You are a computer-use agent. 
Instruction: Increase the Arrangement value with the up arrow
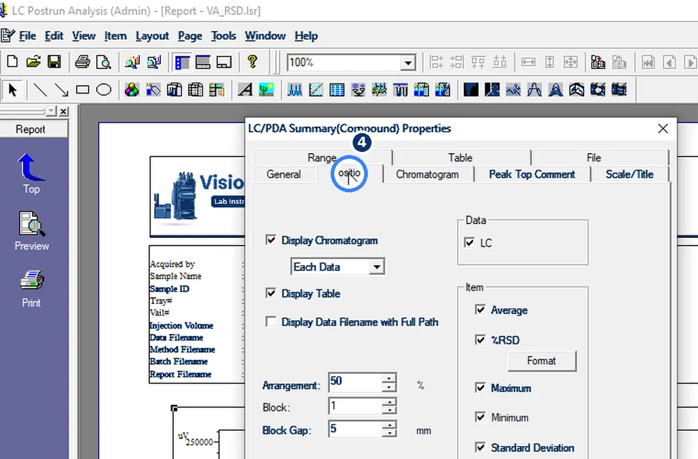point(389,378)
